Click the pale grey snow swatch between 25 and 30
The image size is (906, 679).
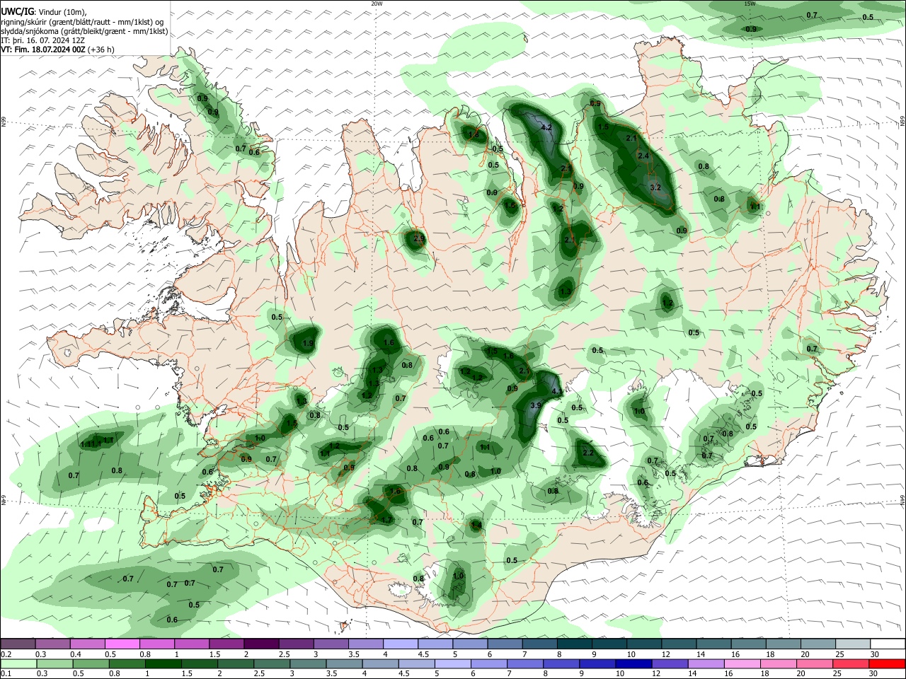[852, 644]
